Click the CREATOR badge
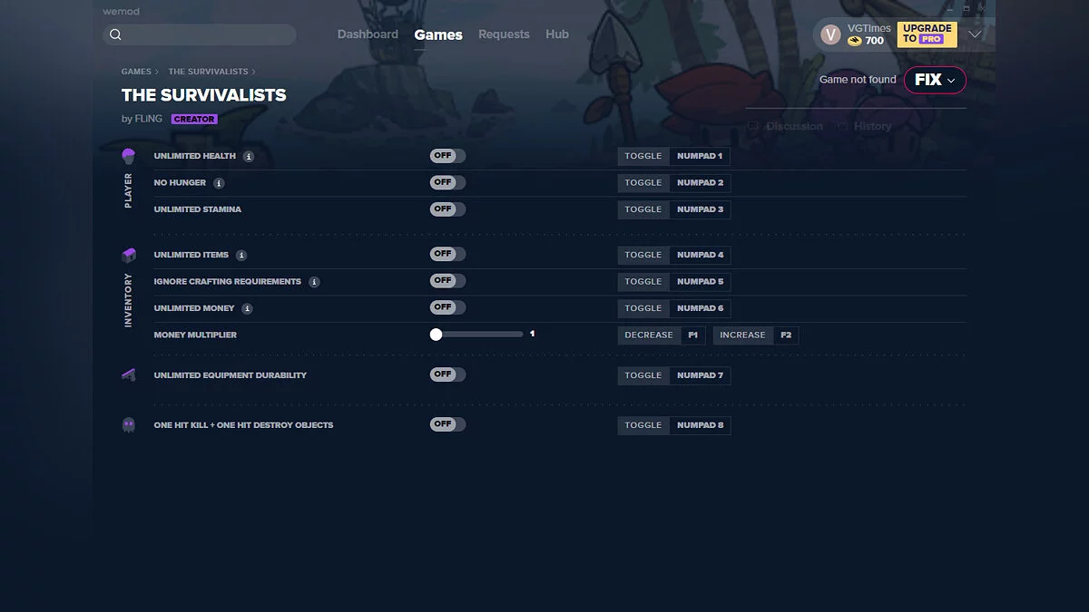1089x612 pixels. (194, 119)
